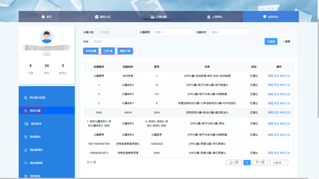The image size is (319, 179).
Task: Download the template via 模板下载
Action: tap(125, 51)
